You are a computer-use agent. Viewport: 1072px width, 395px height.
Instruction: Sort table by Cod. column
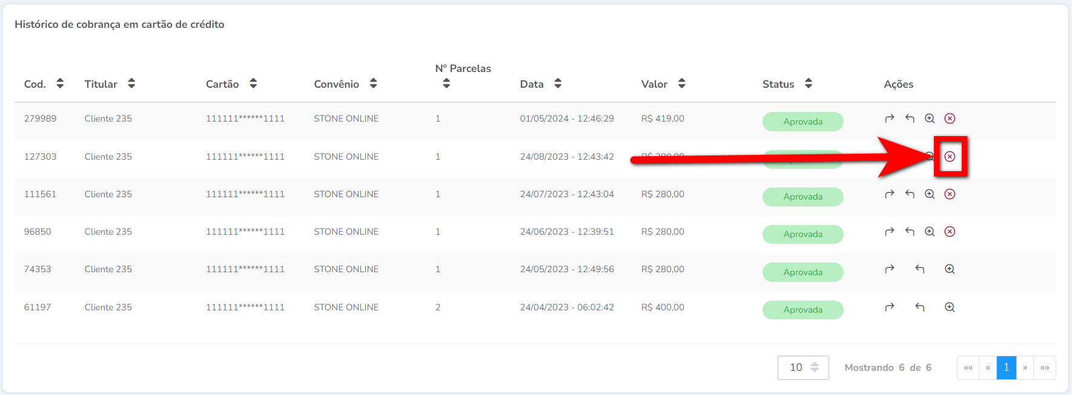[x=60, y=83]
